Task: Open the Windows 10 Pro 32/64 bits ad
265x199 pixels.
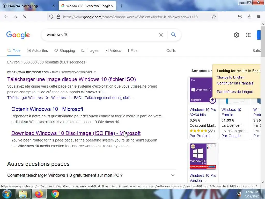Action: [203, 112]
